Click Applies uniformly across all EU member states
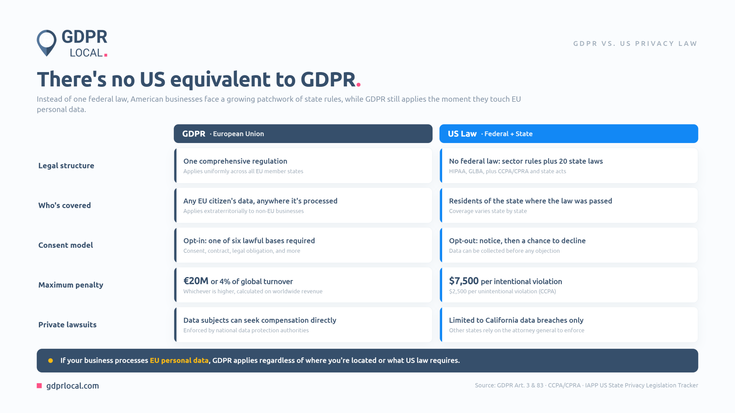Viewport: 735px width, 413px height. [x=243, y=171]
